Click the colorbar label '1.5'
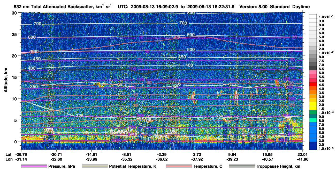336x172 pixels. pos(322,109)
